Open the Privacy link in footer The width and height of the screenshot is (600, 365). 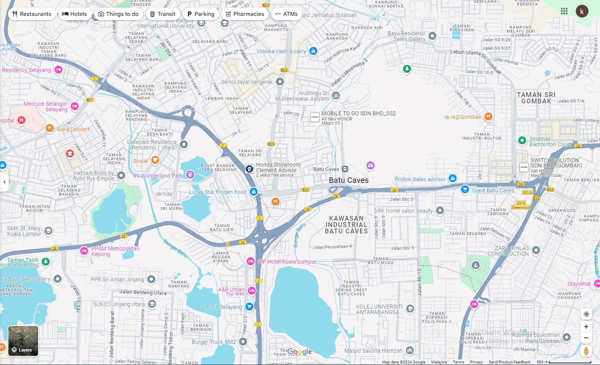pyautogui.click(x=477, y=362)
